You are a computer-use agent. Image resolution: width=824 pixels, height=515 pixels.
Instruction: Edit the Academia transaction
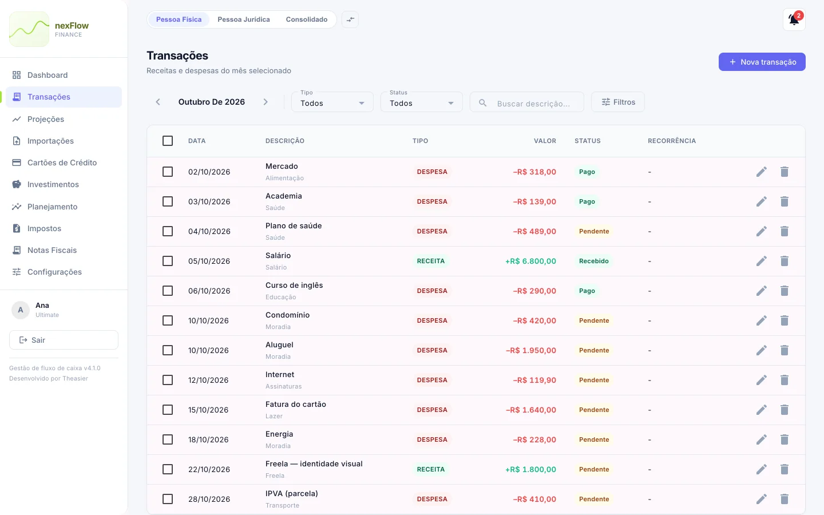(761, 201)
